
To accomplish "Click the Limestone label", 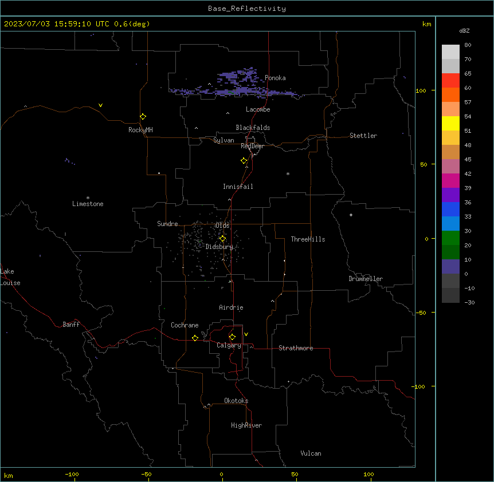I will coord(88,204).
